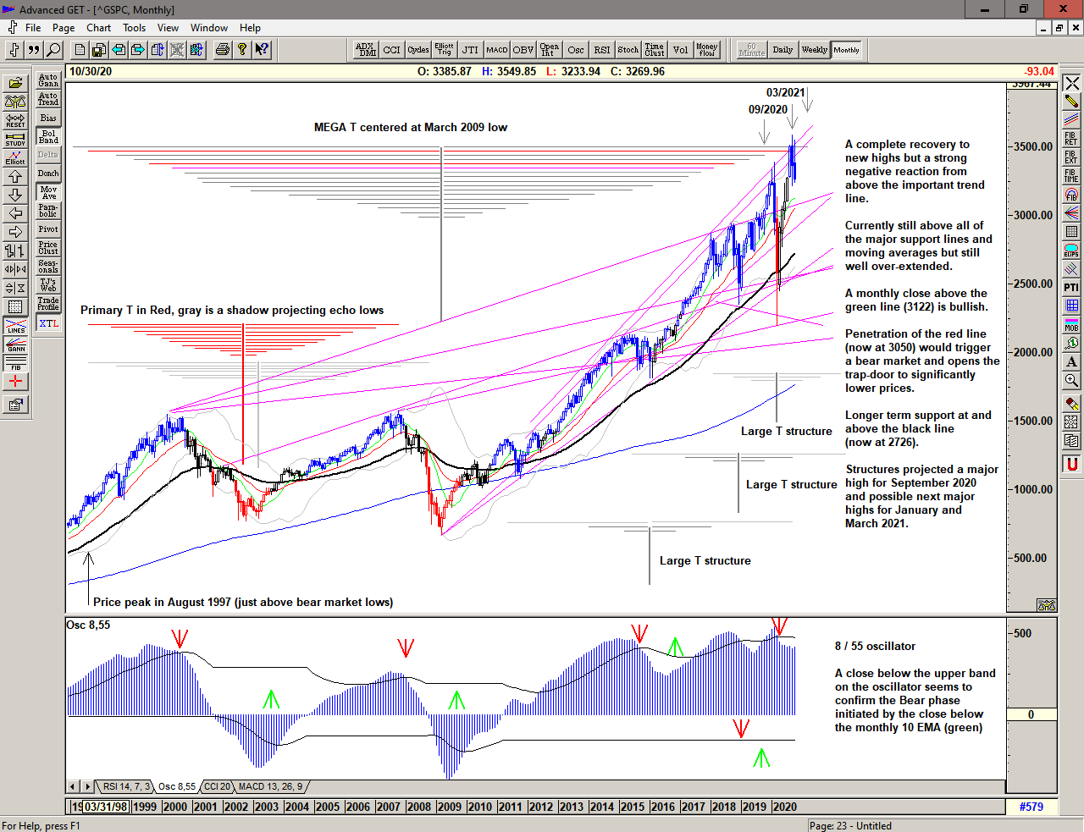This screenshot has width=1084, height=832.
Task: Click the PTI indicator icon
Action: [x=1071, y=288]
